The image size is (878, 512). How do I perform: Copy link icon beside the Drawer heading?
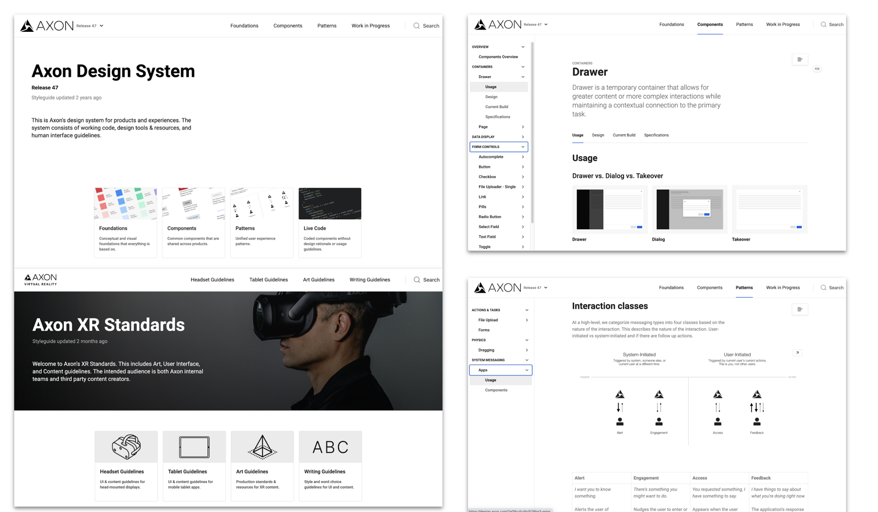coord(817,69)
